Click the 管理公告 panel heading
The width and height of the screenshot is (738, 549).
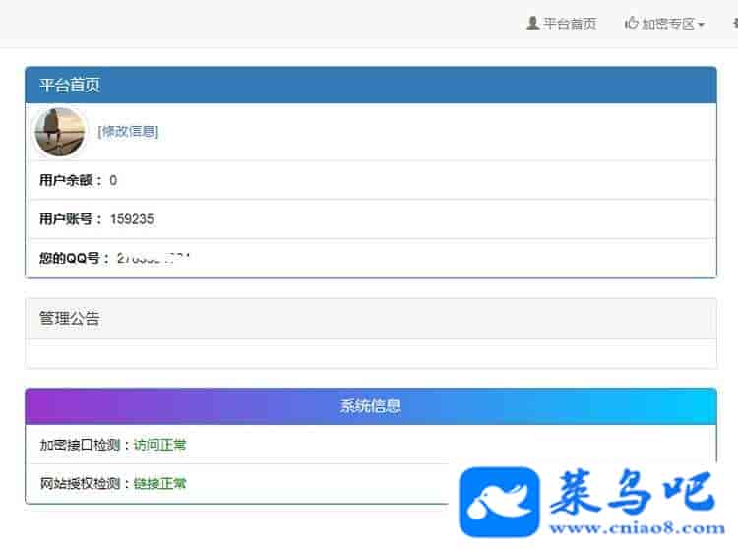(x=371, y=319)
